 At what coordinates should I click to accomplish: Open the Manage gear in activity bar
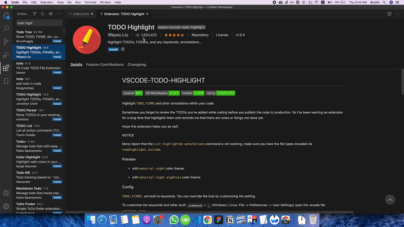point(6,206)
